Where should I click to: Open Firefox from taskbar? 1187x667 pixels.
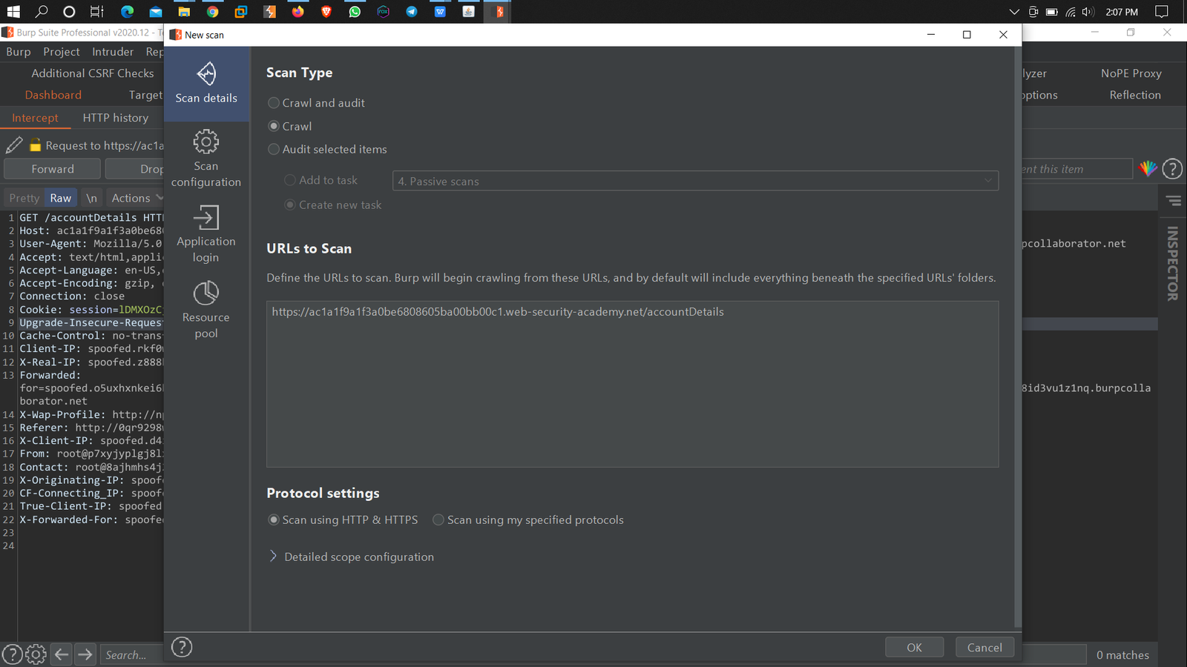click(x=298, y=11)
